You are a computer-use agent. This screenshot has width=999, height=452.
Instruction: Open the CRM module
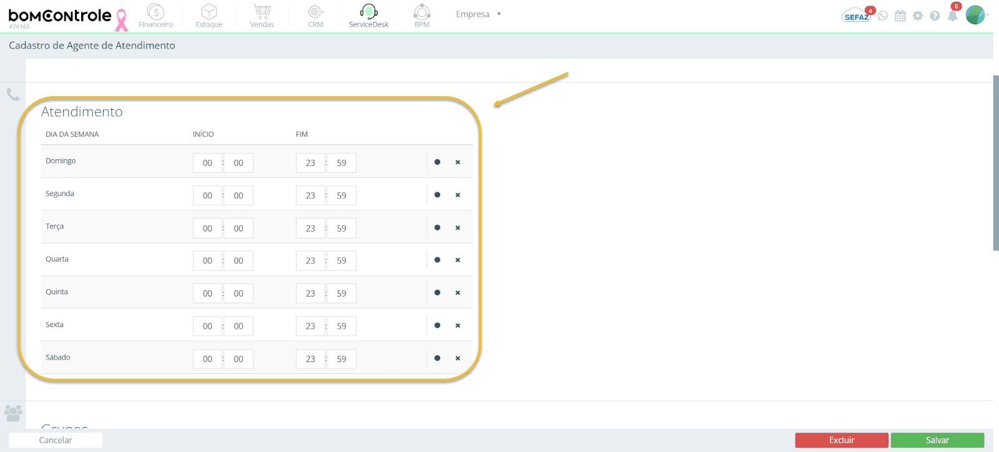[x=315, y=16]
